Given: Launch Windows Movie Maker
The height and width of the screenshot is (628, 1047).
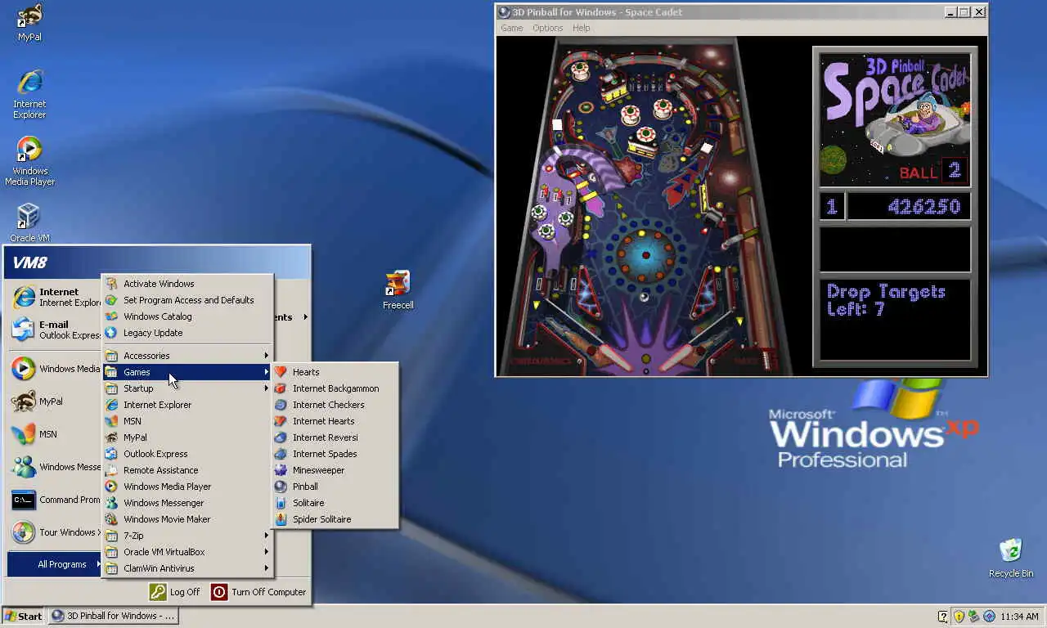Looking at the screenshot, I should (187, 519).
